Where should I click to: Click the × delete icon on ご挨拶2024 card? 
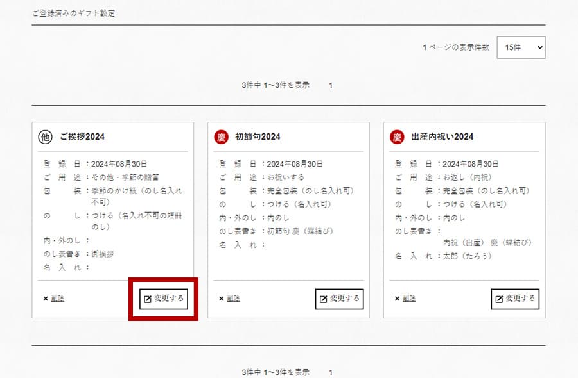(x=45, y=299)
